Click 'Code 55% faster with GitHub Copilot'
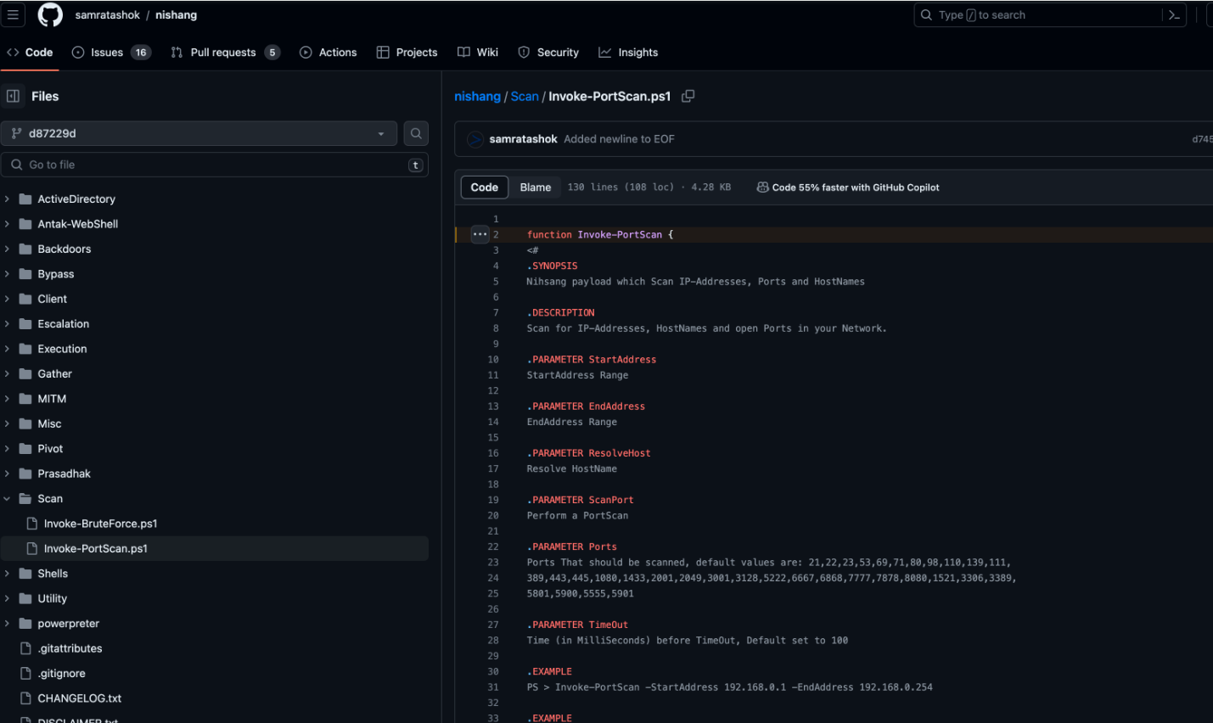Image resolution: width=1213 pixels, height=723 pixels. [856, 188]
